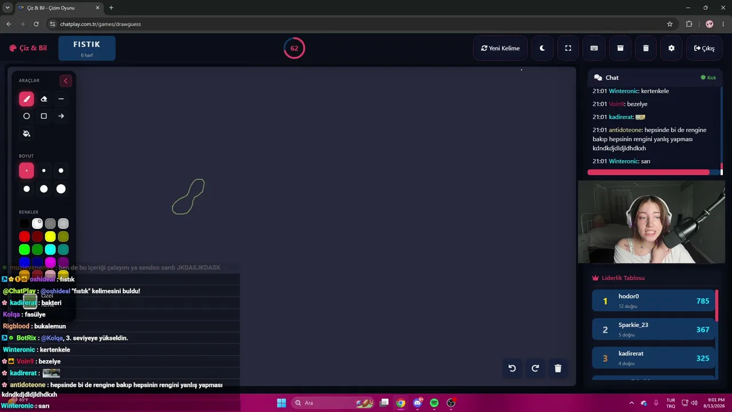Click the taskbar search box
The width and height of the screenshot is (732, 412).
[x=333, y=403]
